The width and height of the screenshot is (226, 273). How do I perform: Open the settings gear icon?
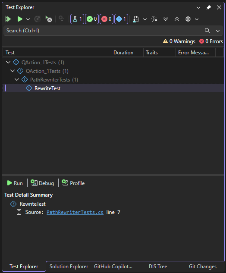188,19
